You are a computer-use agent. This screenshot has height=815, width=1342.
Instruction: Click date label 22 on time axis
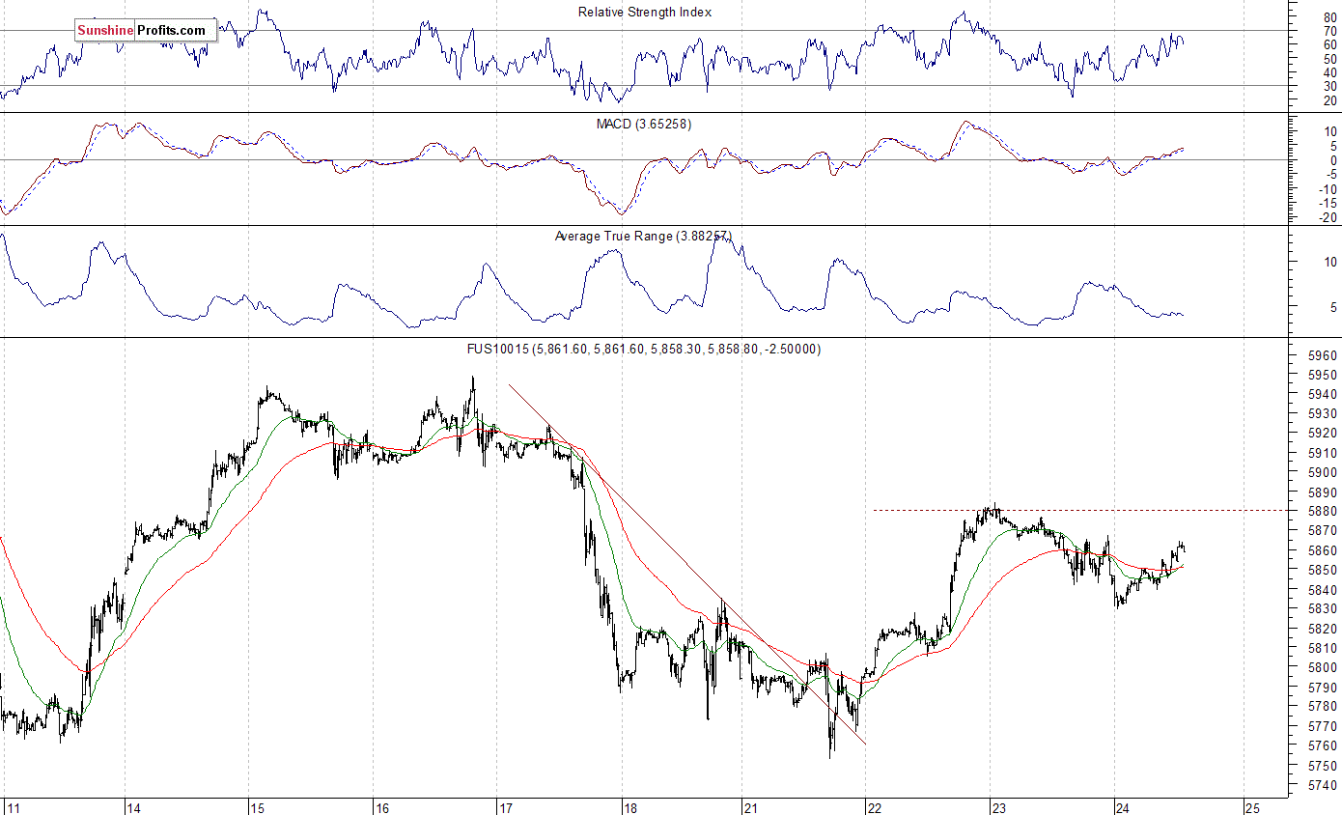(874, 807)
